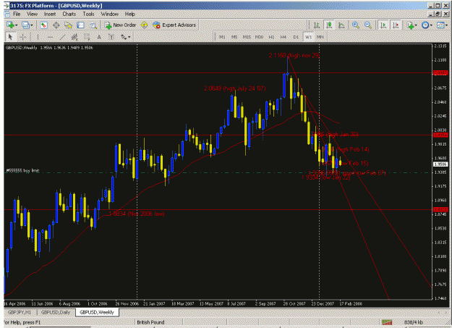Open the File menu
This screenshot has height=328, width=452.
tap(17, 14)
